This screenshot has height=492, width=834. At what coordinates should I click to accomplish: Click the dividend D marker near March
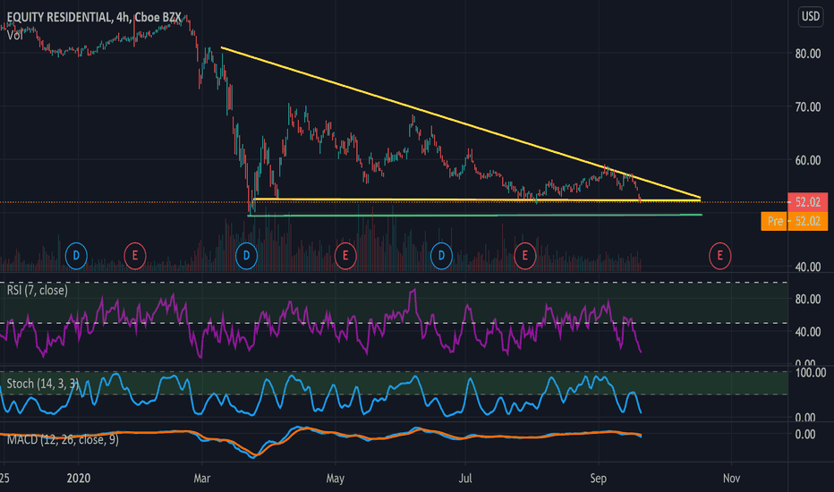pos(246,256)
